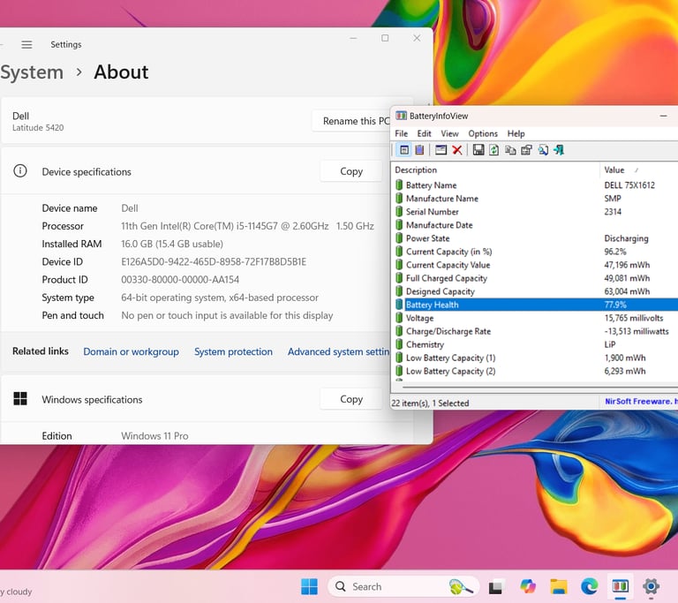678x603 pixels.
Task: Refresh battery info with the green arrows icon
Action: (493, 150)
